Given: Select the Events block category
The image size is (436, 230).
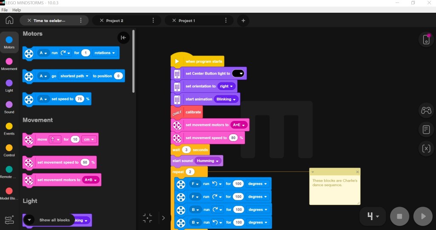Looking at the screenshot, I should 9,129.
